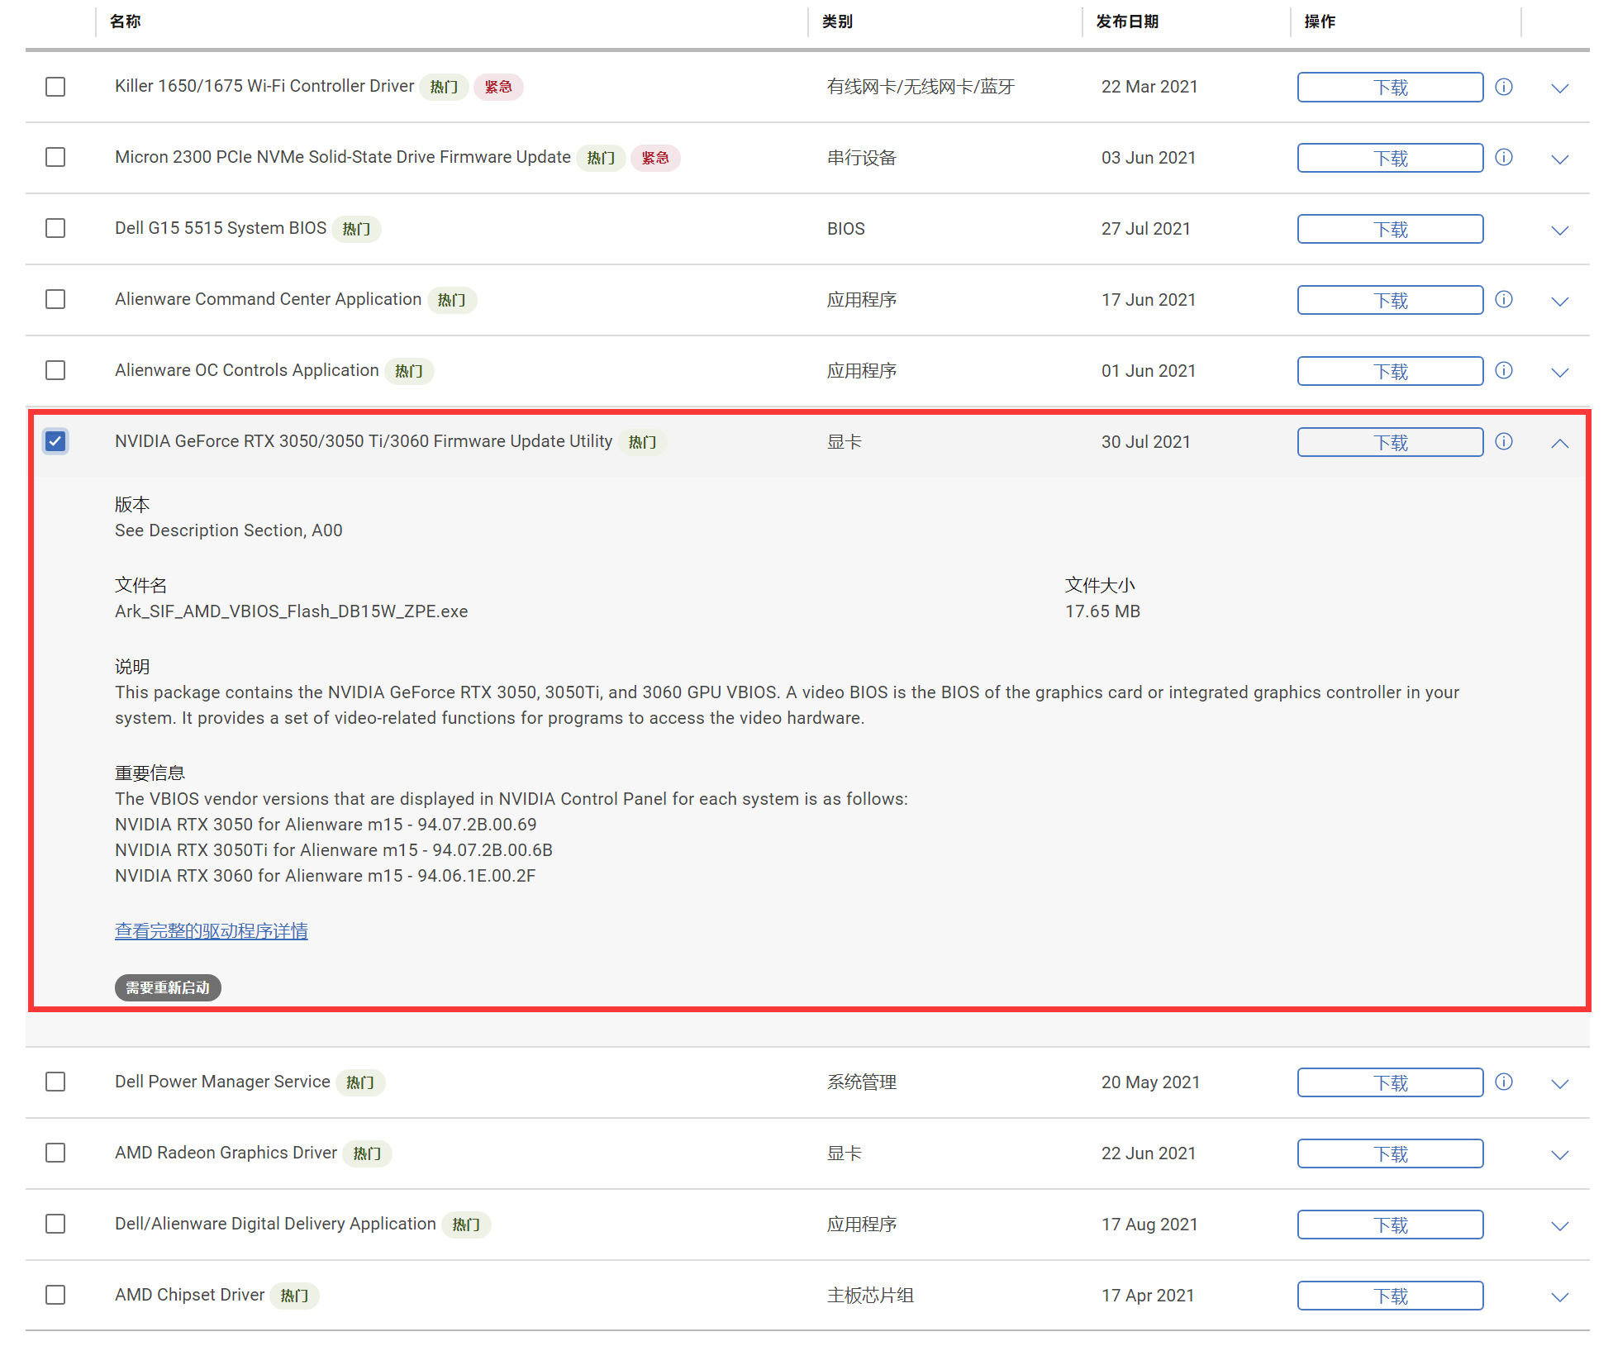Check the Dell G15 5515 System BIOS checkbox

click(x=55, y=228)
